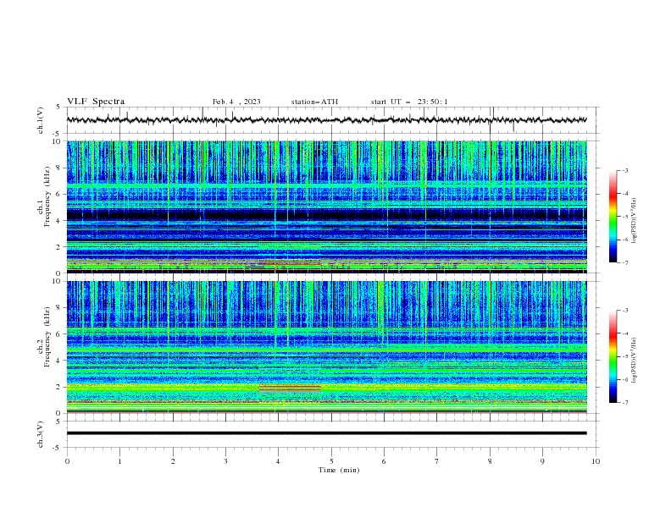Click the "5" tick on ch.1 voltage axis
This screenshot has height=518, width=671.
(x=59, y=107)
